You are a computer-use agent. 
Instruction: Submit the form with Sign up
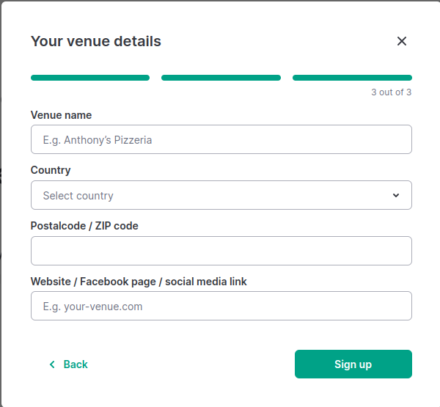[x=353, y=364]
